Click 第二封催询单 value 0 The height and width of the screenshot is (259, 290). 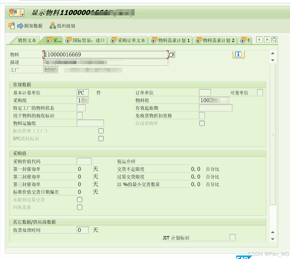[80, 177]
